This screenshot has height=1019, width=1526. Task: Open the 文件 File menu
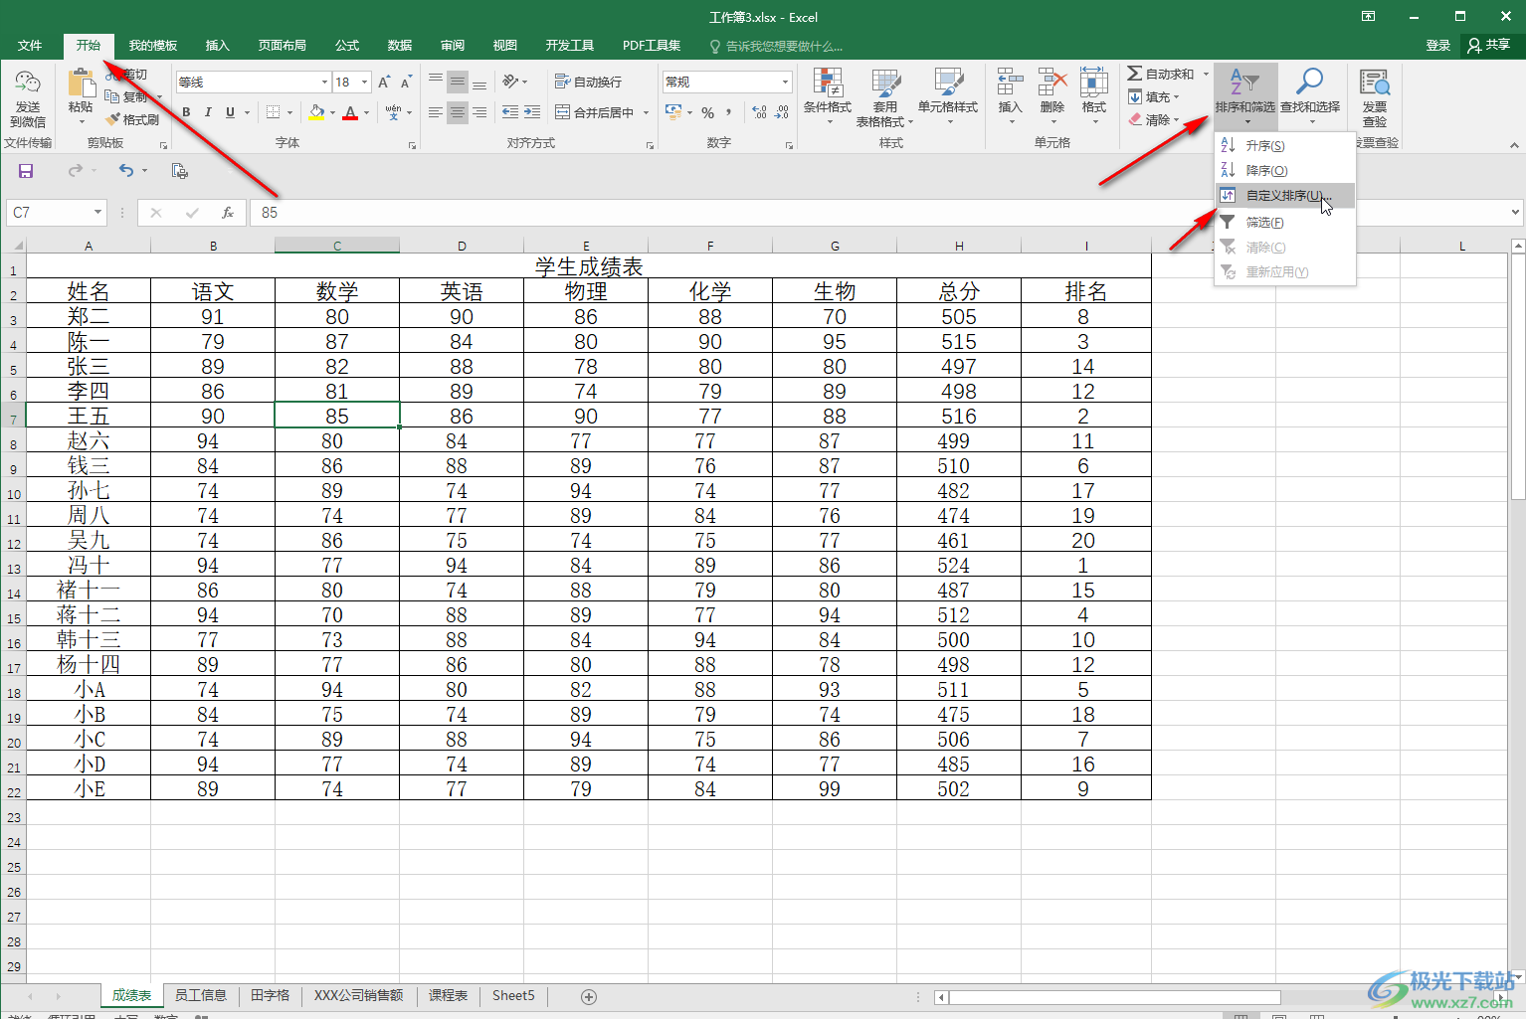(30, 45)
